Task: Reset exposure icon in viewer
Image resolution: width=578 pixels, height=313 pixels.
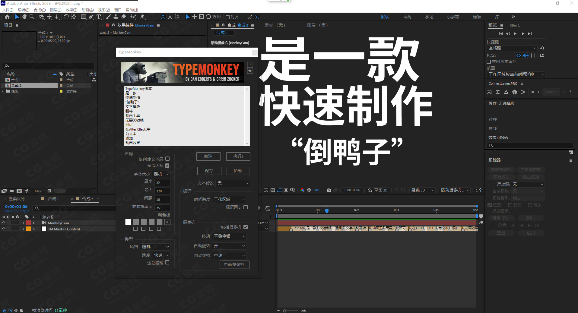Action: tap(309, 190)
